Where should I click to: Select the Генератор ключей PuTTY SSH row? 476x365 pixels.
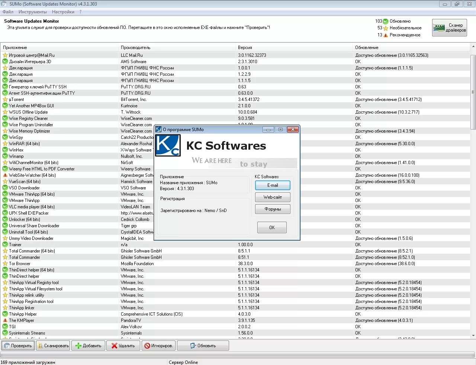click(235, 87)
